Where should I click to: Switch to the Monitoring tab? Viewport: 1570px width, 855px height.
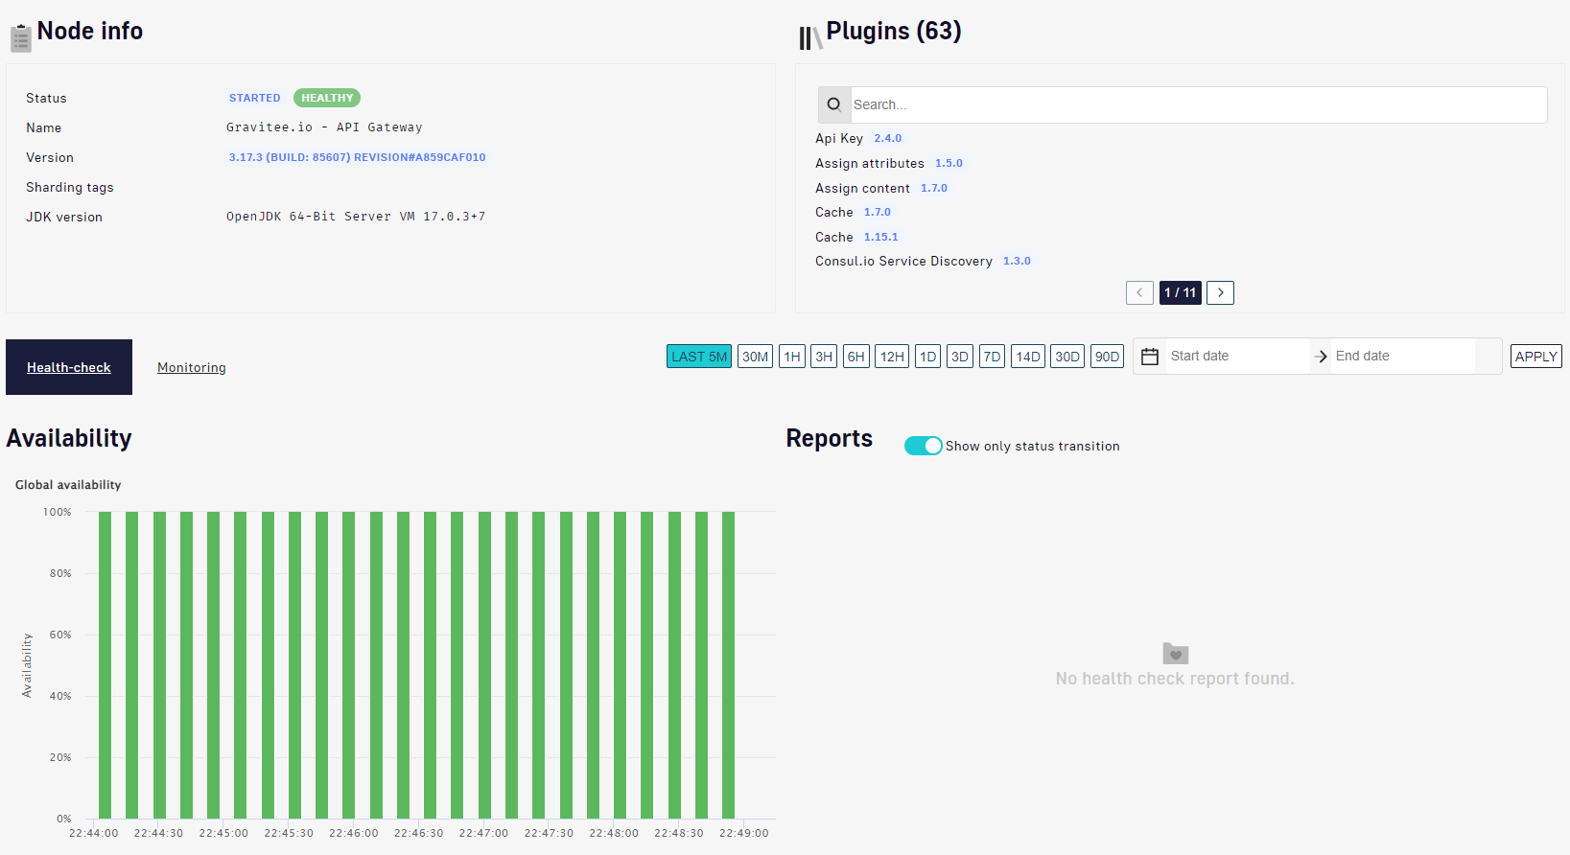[192, 367]
